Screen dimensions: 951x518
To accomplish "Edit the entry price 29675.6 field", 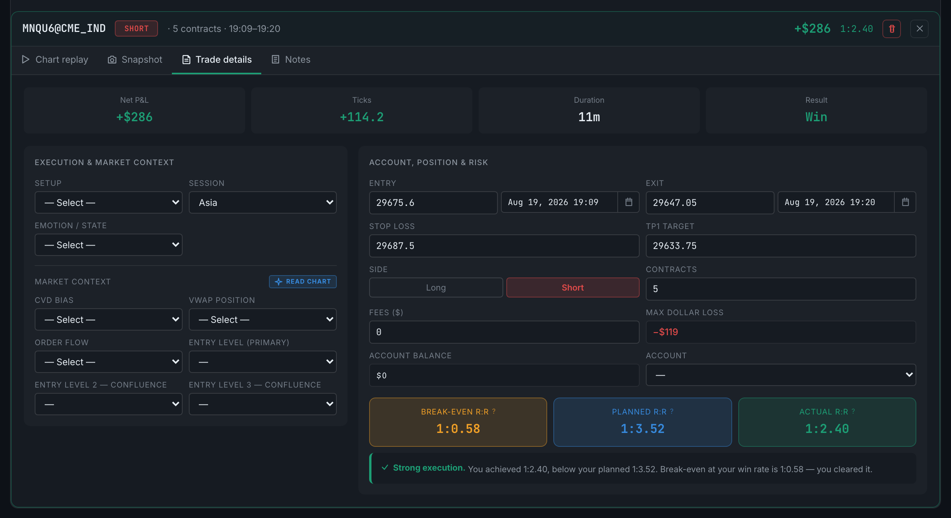I will tap(433, 202).
